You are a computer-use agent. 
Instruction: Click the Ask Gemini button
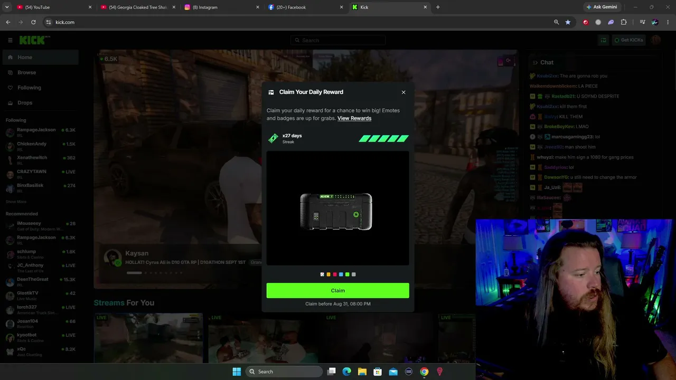[601, 7]
